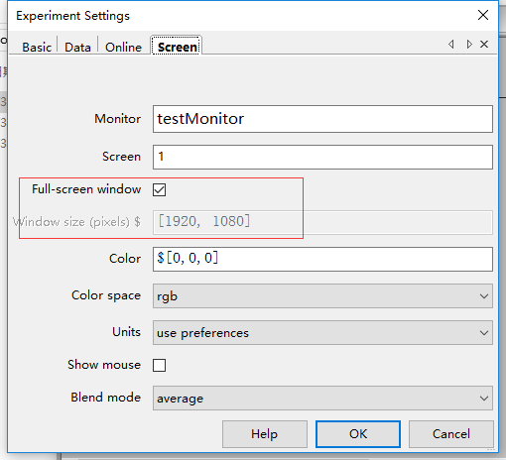Close the Experiment Settings dialog window

click(483, 15)
